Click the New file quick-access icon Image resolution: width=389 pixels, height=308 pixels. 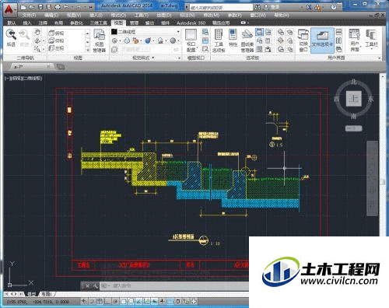[23, 7]
